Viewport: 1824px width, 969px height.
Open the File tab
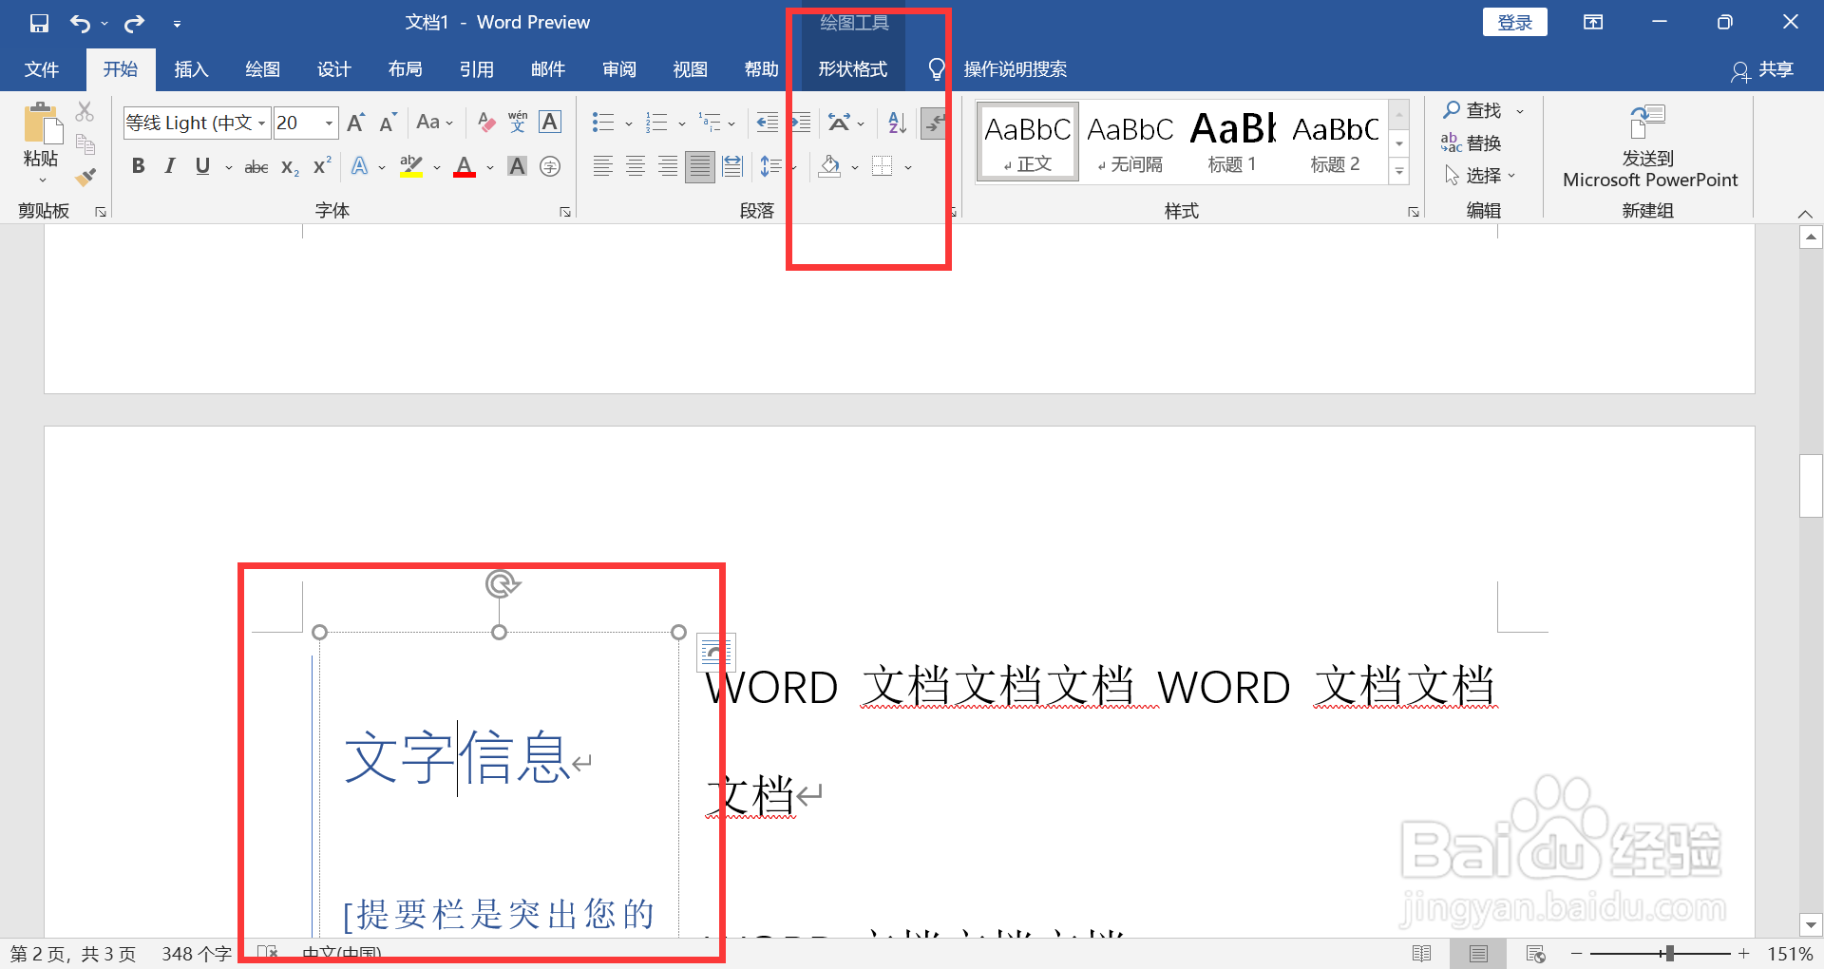(42, 69)
